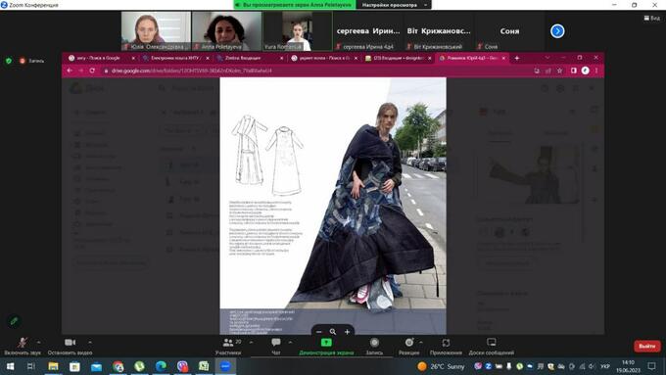Switch to (20) Входящие mail tab
This screenshot has height=375, width=666.
click(x=398, y=58)
